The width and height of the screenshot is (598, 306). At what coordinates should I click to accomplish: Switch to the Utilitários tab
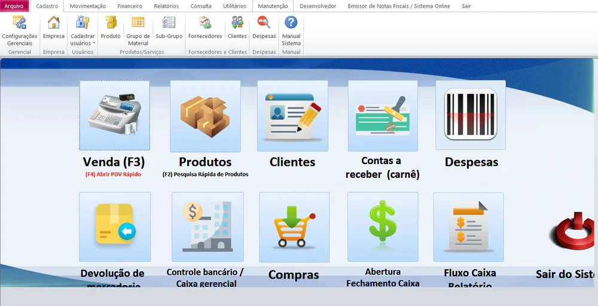(234, 6)
